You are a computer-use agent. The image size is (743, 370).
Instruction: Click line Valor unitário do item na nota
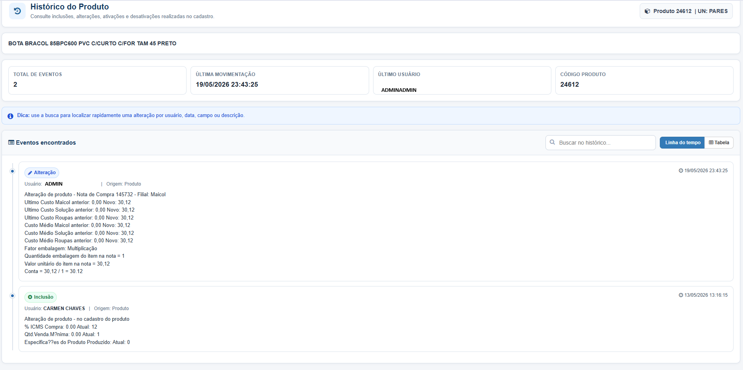(x=67, y=264)
